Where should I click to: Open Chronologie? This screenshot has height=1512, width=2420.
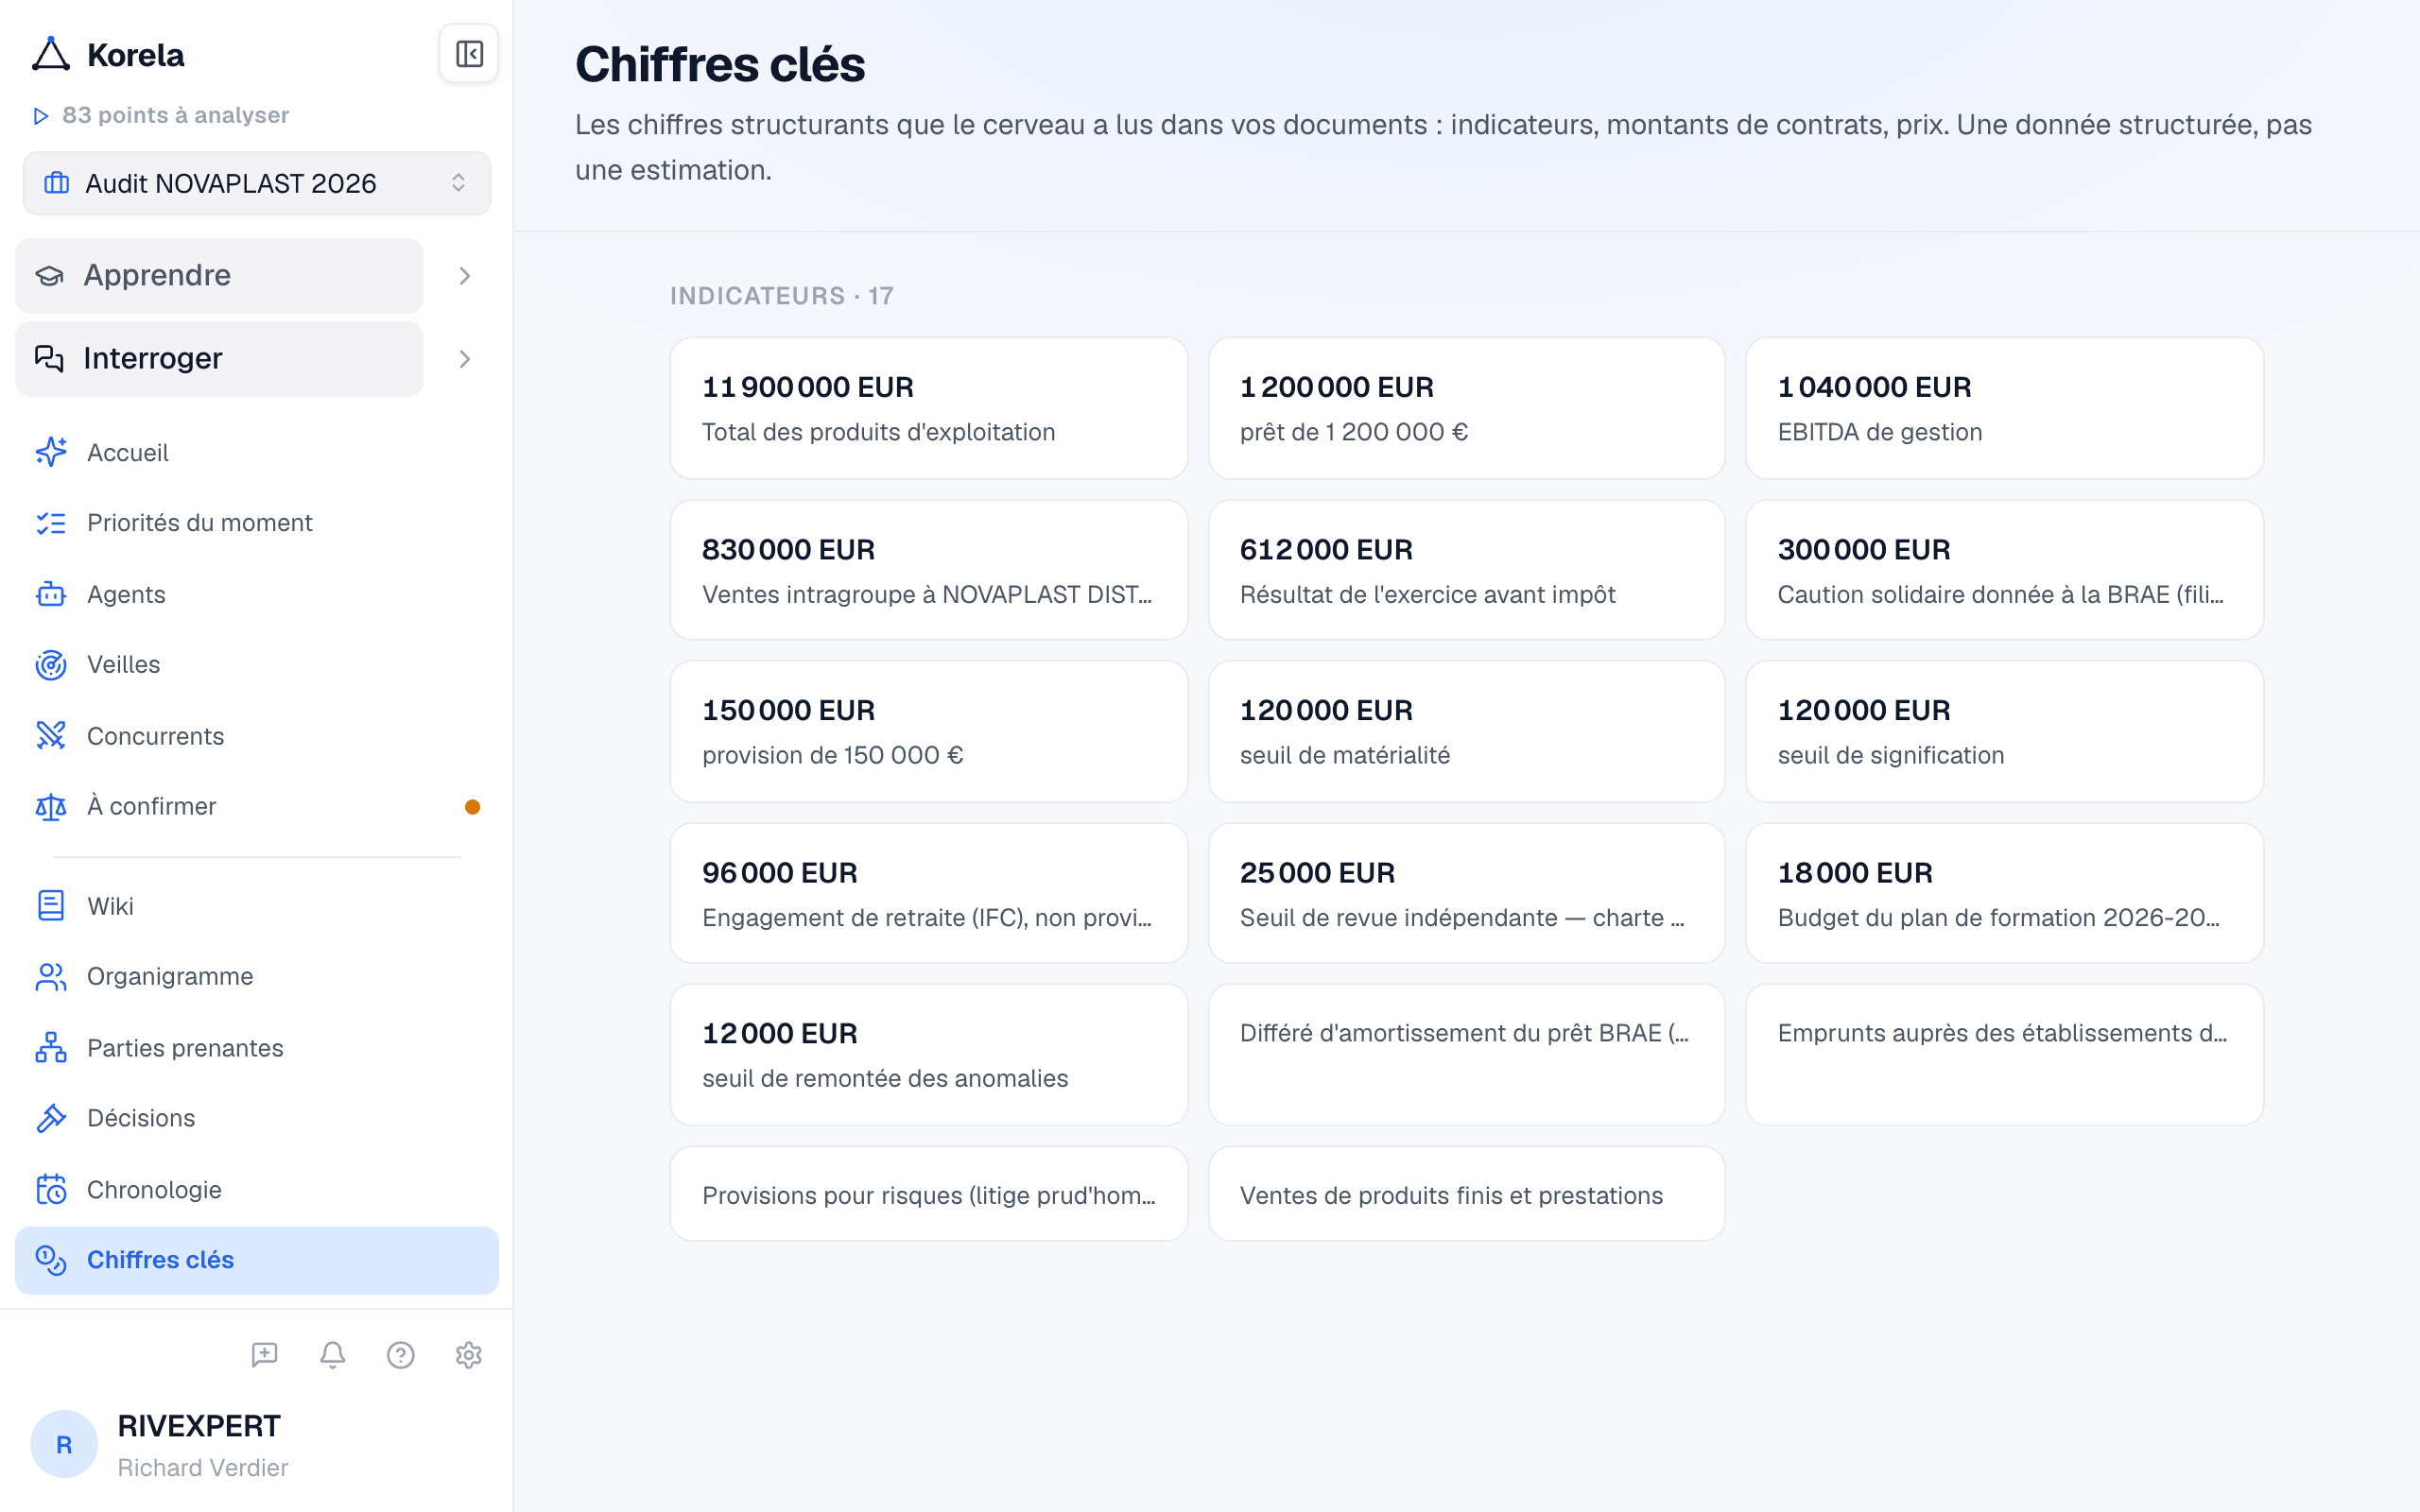[257, 1189]
